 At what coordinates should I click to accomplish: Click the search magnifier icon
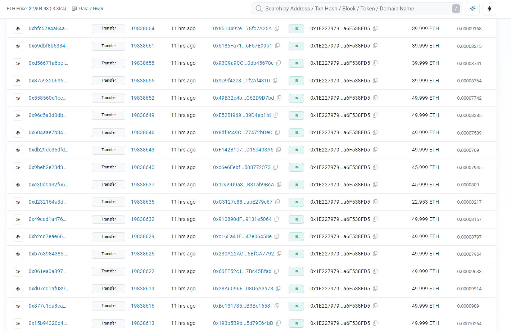[259, 9]
